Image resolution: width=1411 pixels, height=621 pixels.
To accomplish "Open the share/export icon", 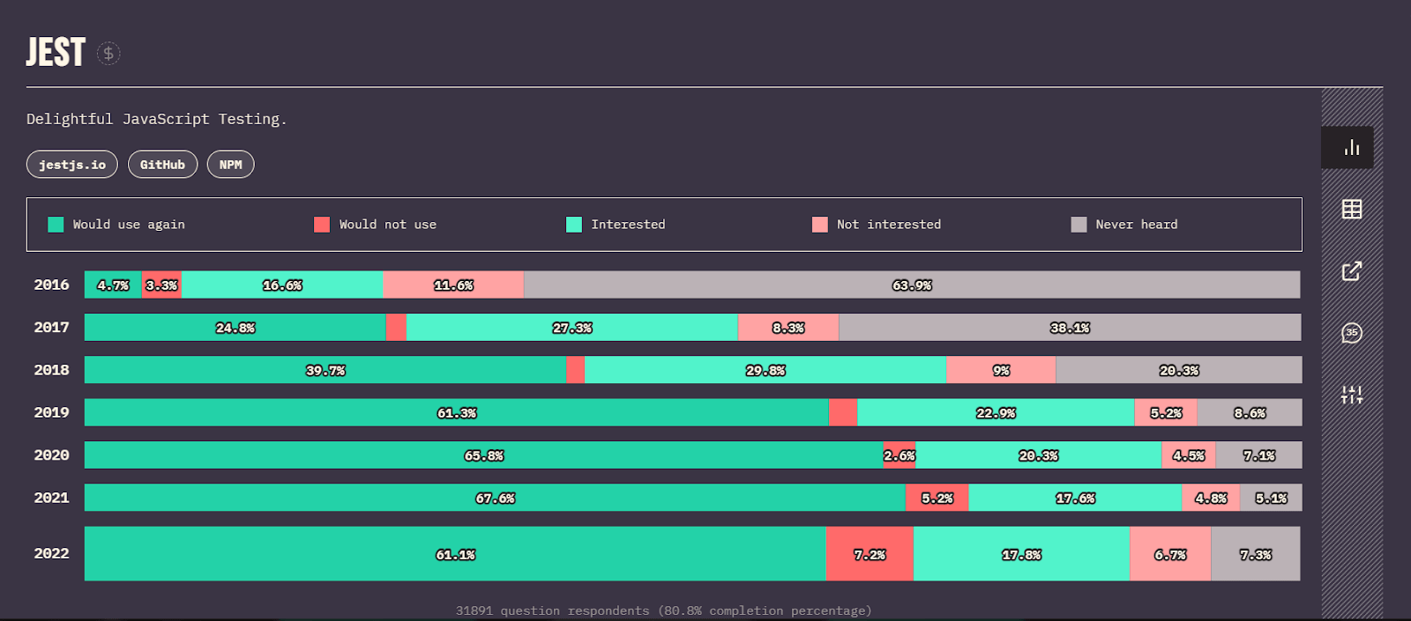I will coord(1351,271).
